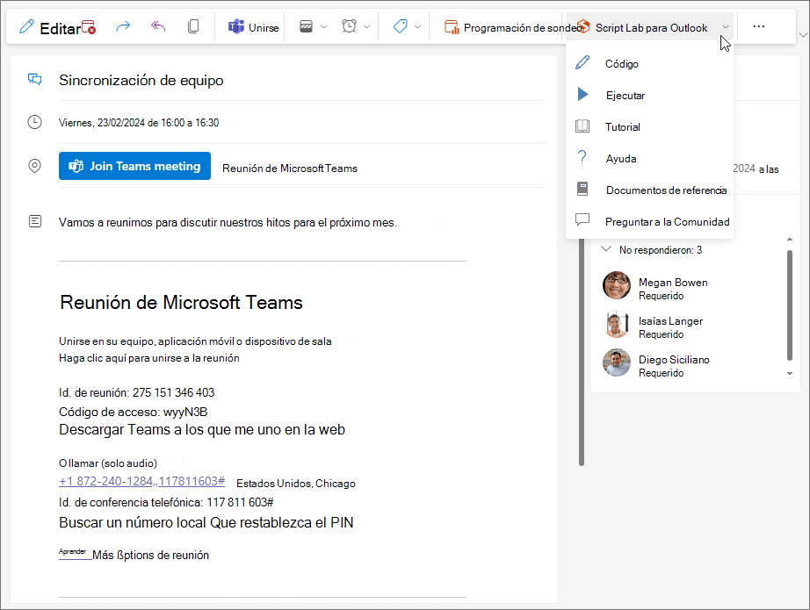
Task: Click the show-as status icon
Action: point(306,26)
